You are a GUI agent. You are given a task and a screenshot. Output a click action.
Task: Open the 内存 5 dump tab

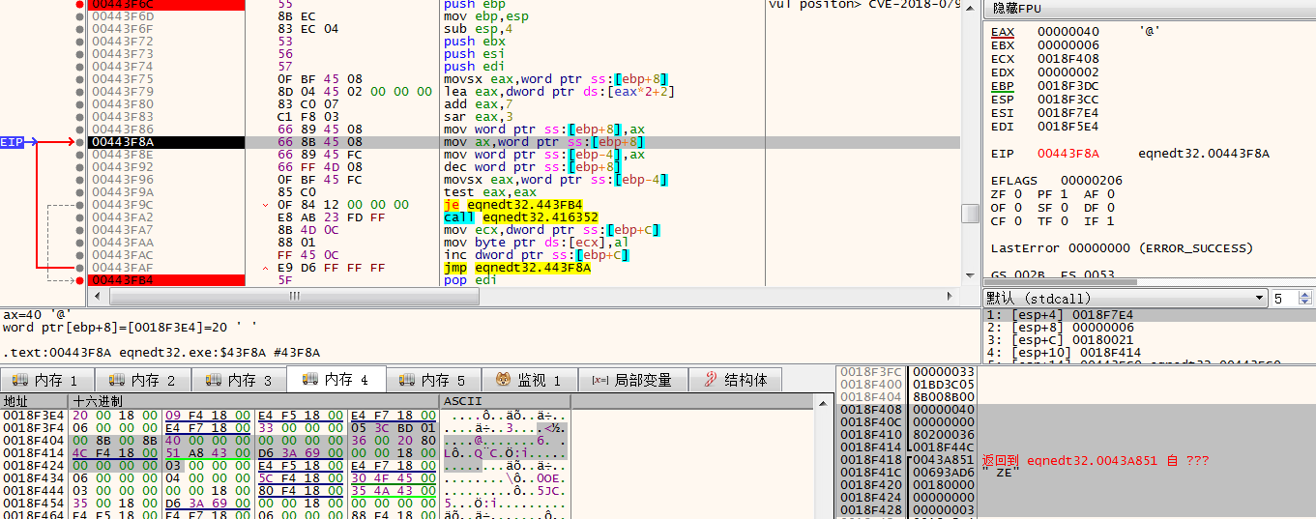click(x=433, y=380)
